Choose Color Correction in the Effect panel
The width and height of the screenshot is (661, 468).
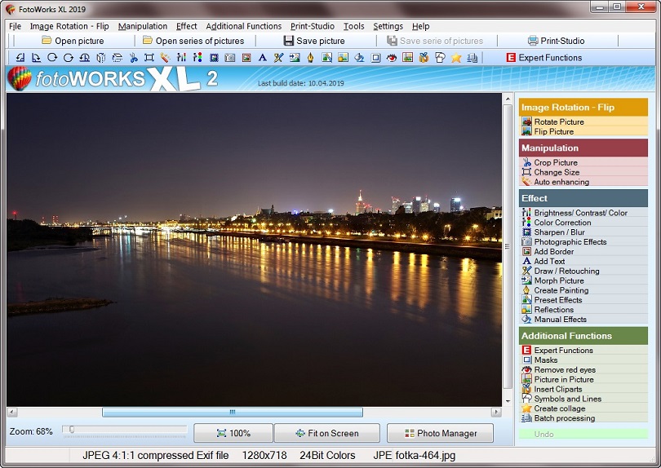[x=561, y=223]
